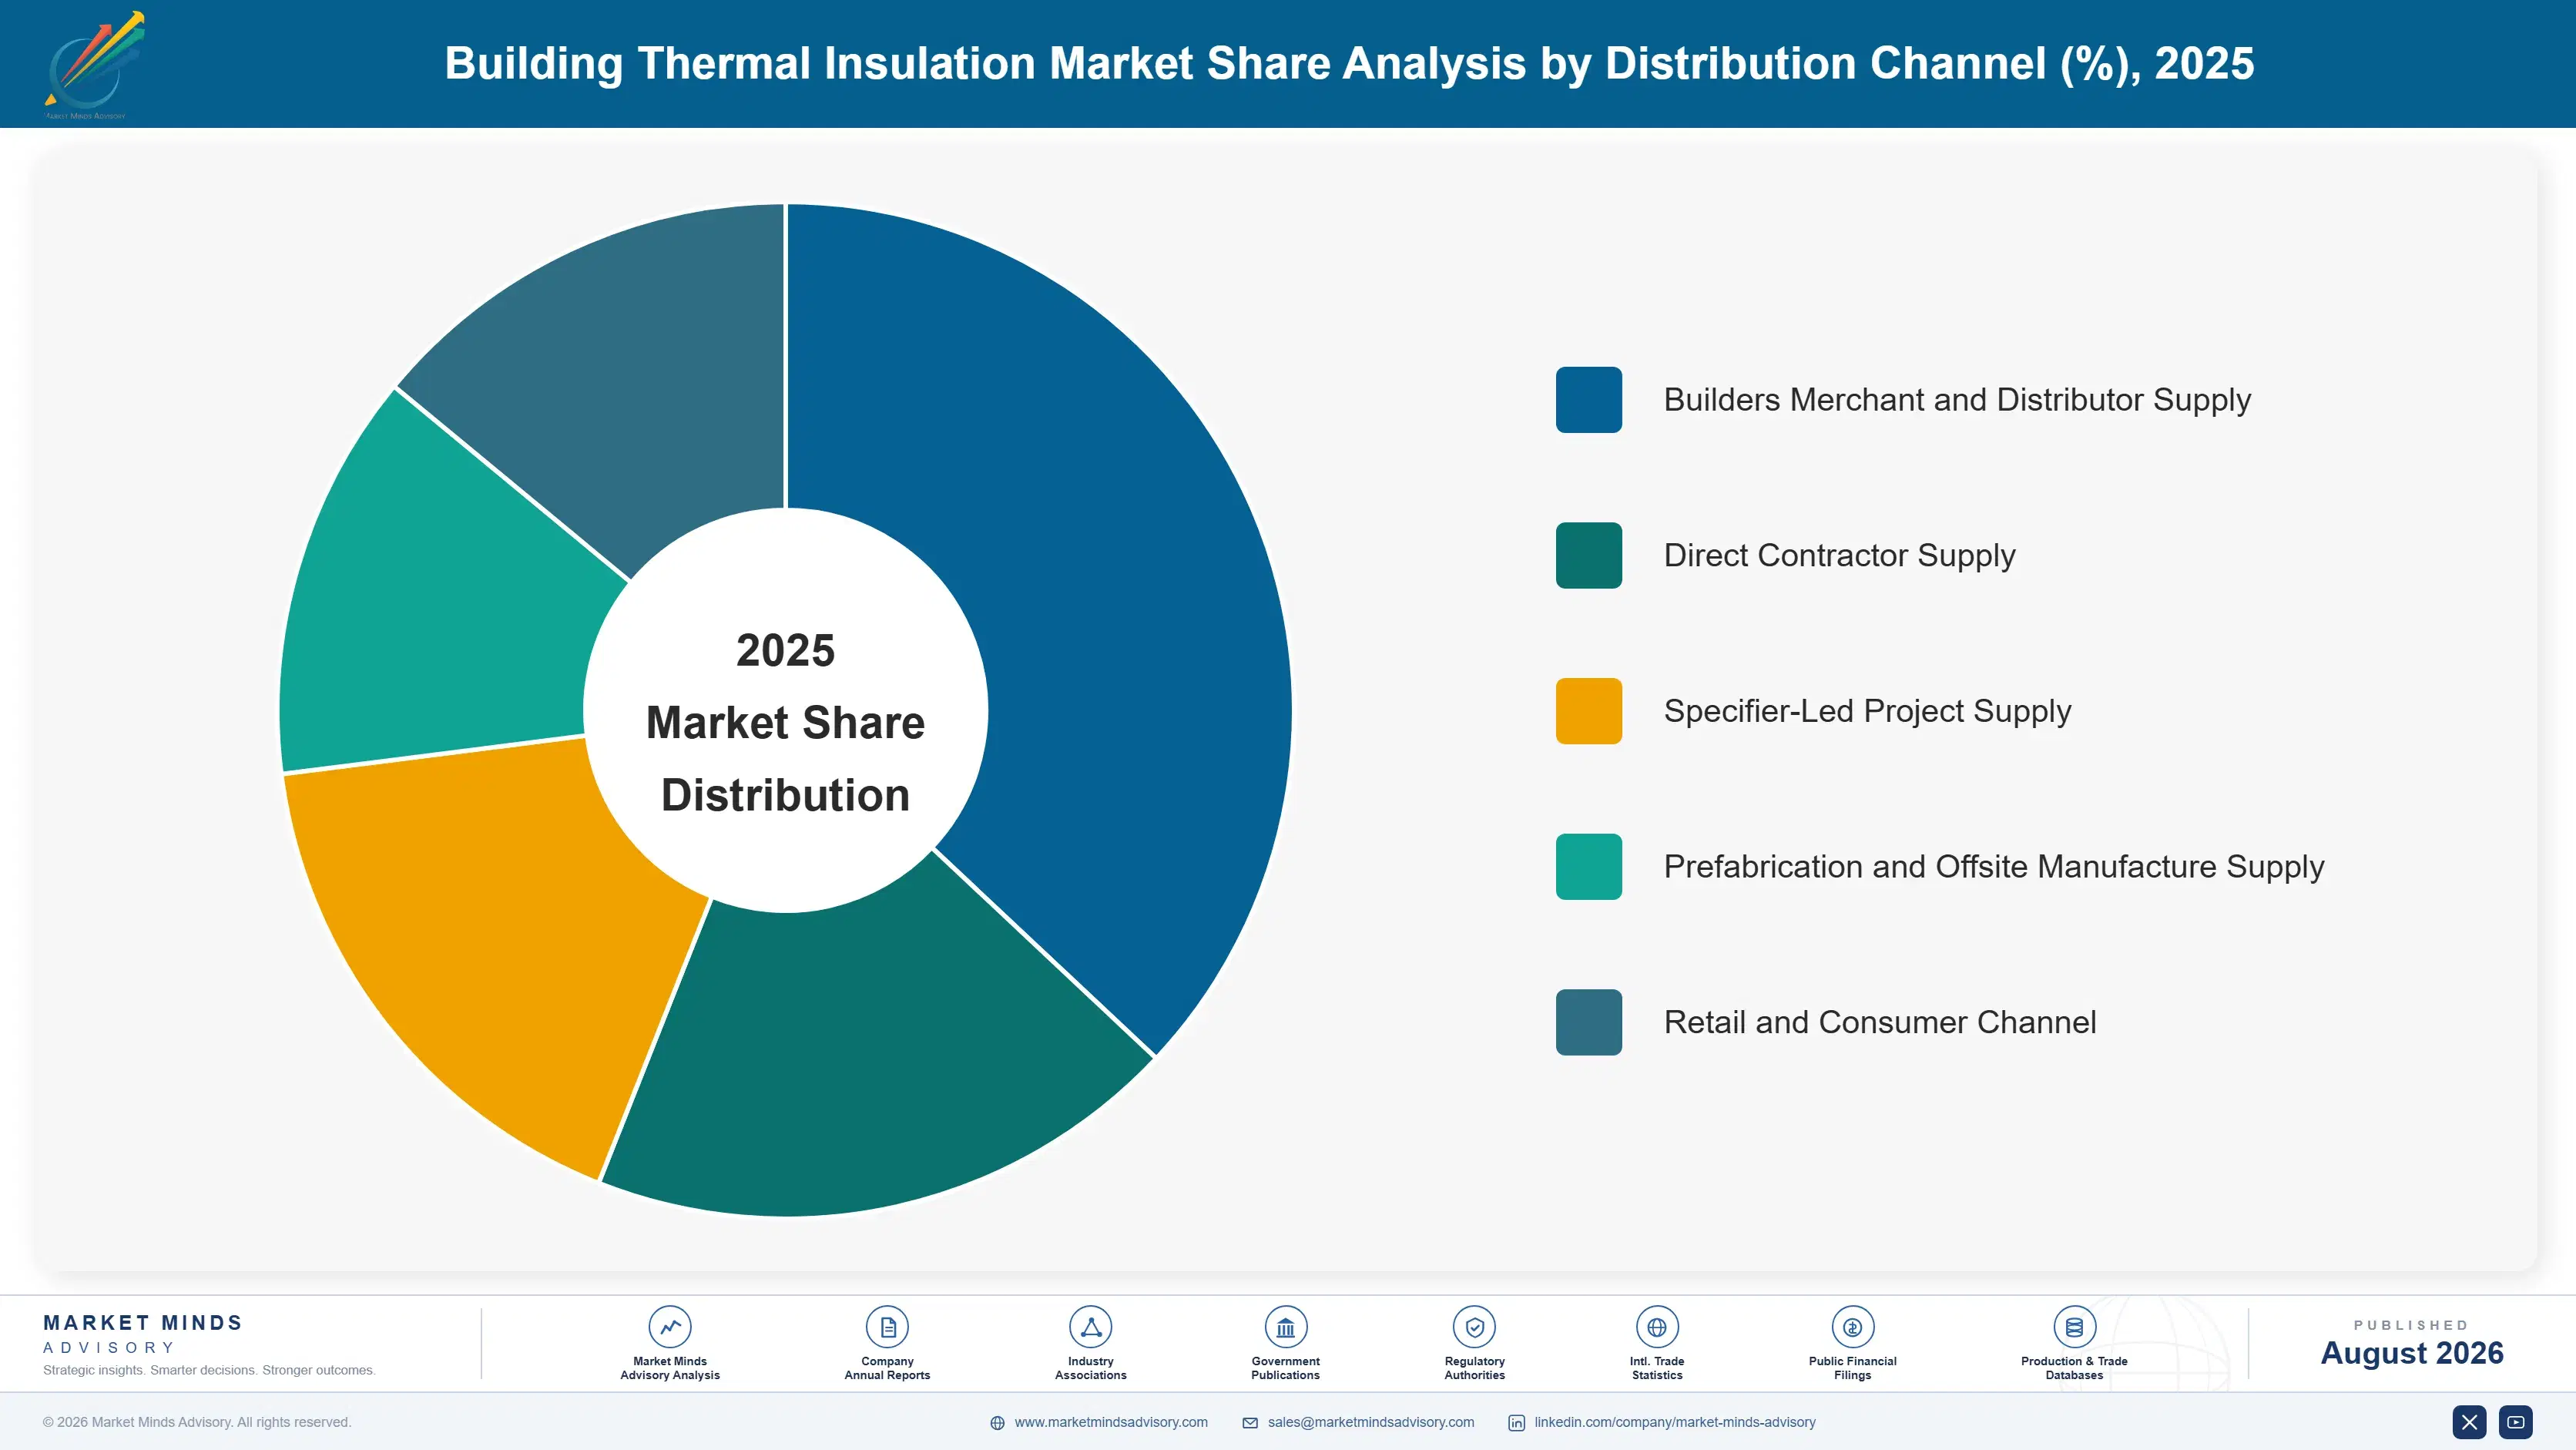Click the Government Publications building icon

tap(1285, 1327)
